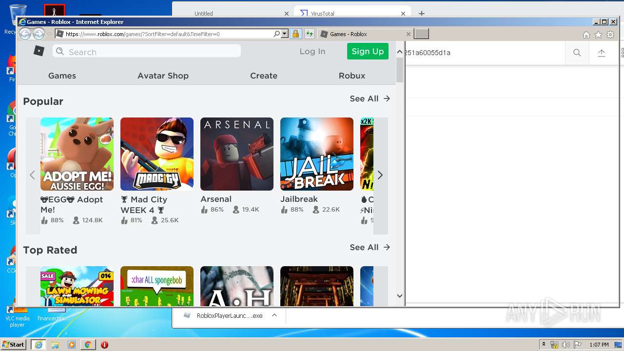Open the Log In link
This screenshot has width=624, height=351.
pos(312,51)
